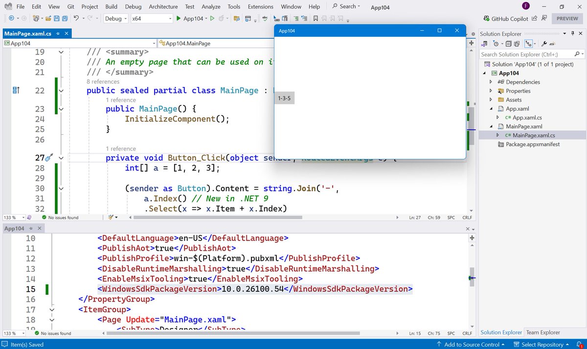Toggle bookmark icon in the toolbar
Image resolution: width=587 pixels, height=349 pixels.
pyautogui.click(x=316, y=19)
